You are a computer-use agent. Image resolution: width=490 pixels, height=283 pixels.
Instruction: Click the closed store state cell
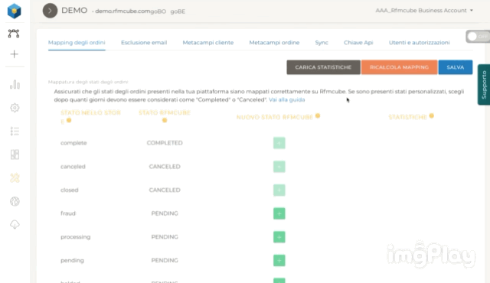click(70, 190)
